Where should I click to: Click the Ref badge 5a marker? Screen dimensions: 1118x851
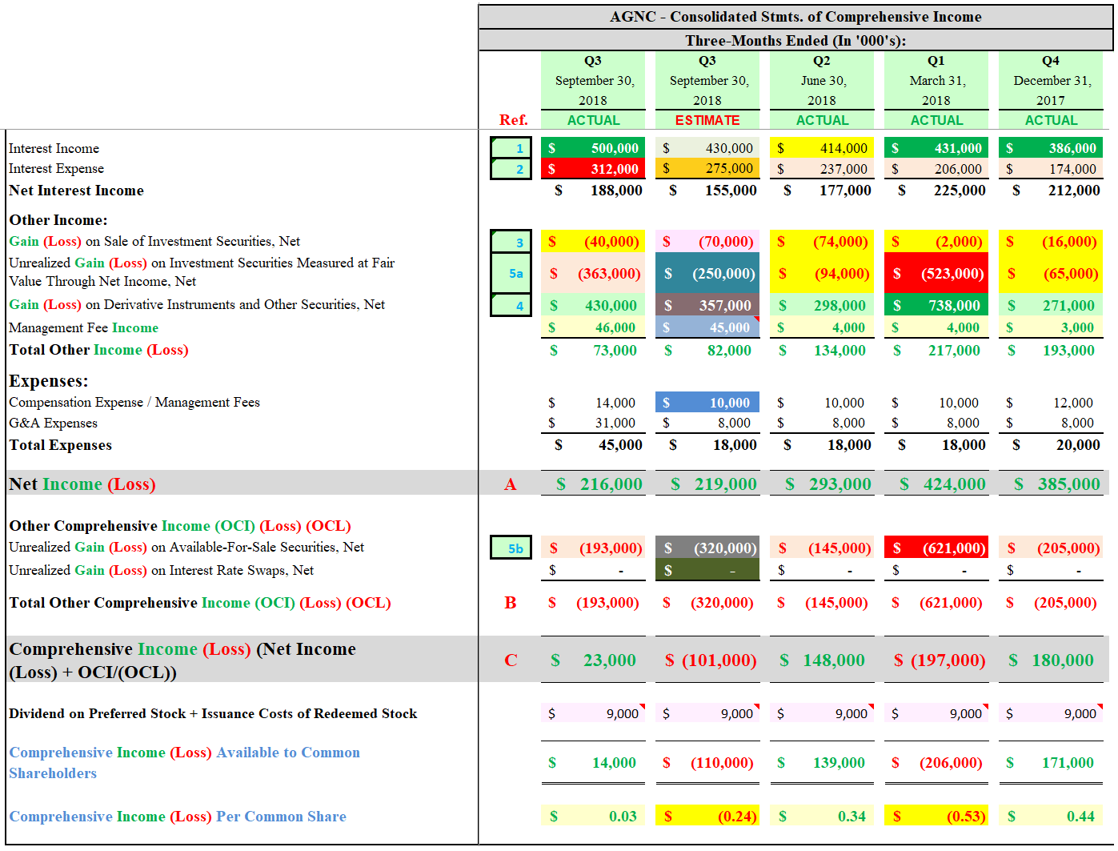point(512,272)
